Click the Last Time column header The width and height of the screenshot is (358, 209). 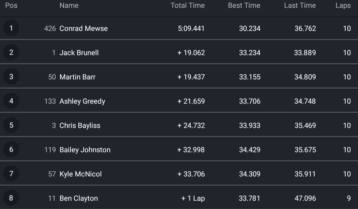[300, 6]
